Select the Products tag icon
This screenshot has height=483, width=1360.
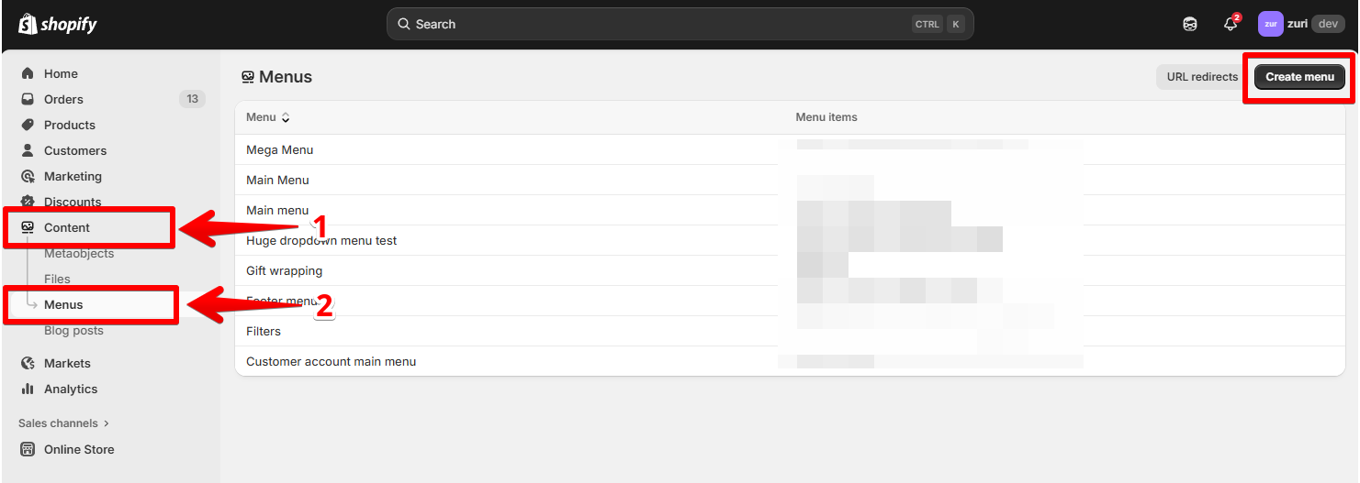(x=28, y=125)
